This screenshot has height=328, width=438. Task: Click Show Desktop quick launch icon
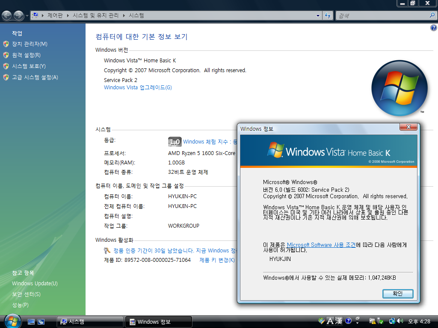click(31, 322)
